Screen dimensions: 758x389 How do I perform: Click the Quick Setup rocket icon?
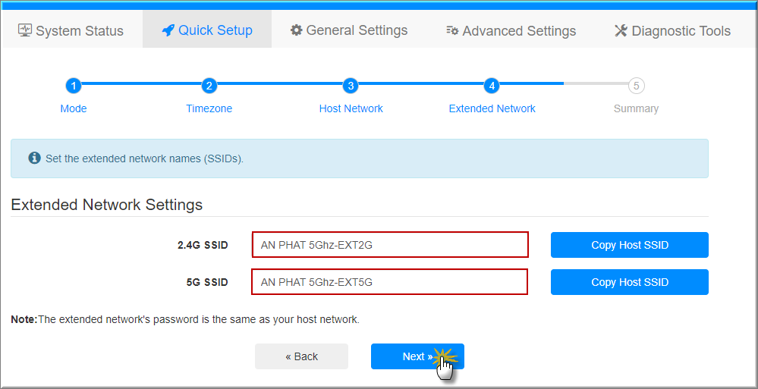point(168,30)
